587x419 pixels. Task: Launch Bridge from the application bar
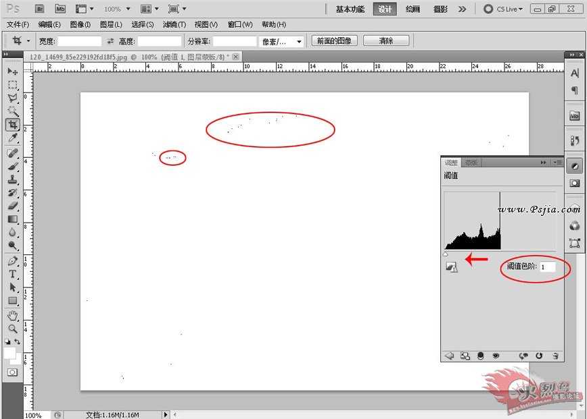pyautogui.click(x=40, y=9)
